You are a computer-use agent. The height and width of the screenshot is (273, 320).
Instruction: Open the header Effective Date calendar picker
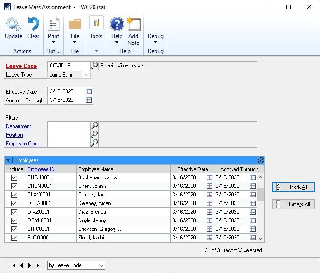89,91
